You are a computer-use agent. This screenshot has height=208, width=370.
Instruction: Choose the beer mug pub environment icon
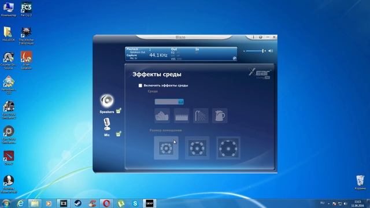coord(220,116)
